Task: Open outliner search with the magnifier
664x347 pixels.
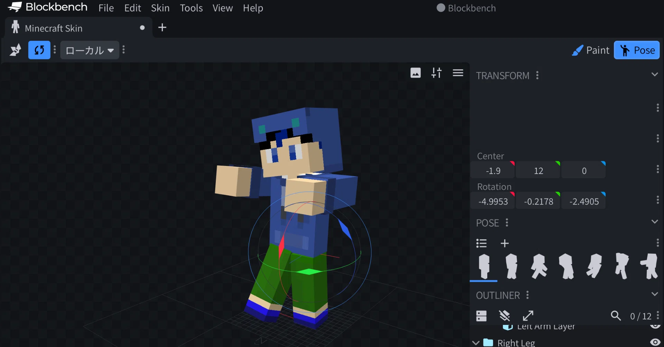Action: [x=616, y=316]
